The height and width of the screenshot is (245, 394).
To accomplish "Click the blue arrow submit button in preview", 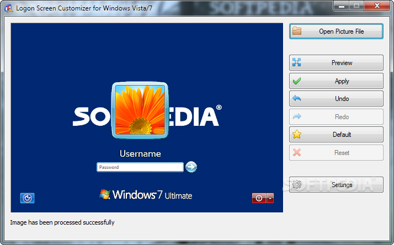I will 191,167.
